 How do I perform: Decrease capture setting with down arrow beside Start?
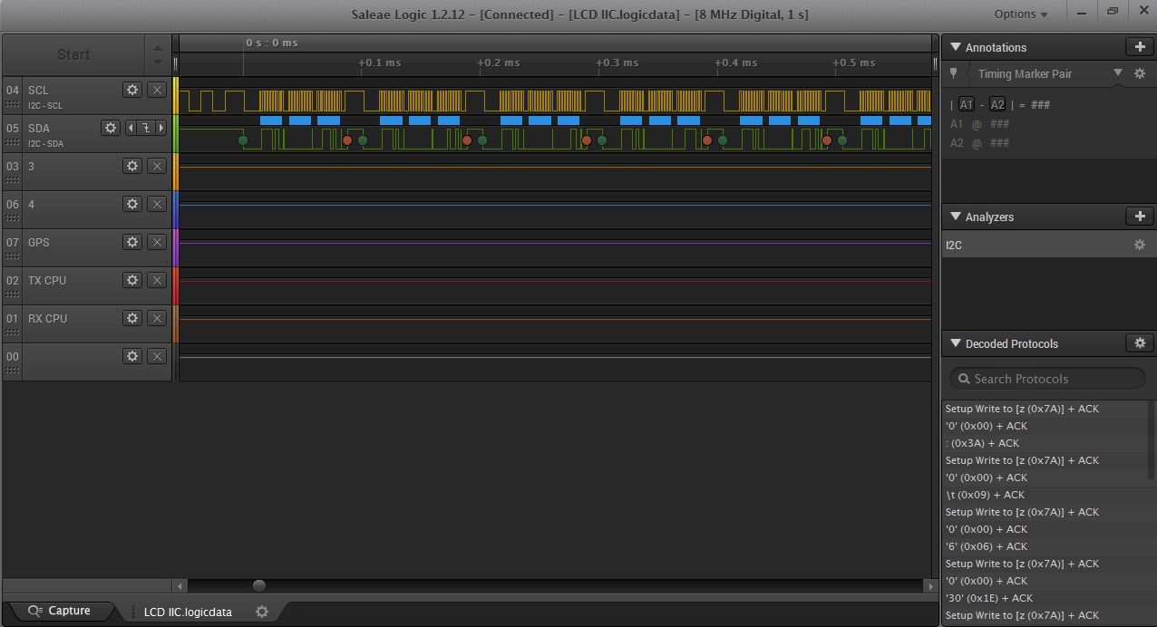pyautogui.click(x=158, y=62)
